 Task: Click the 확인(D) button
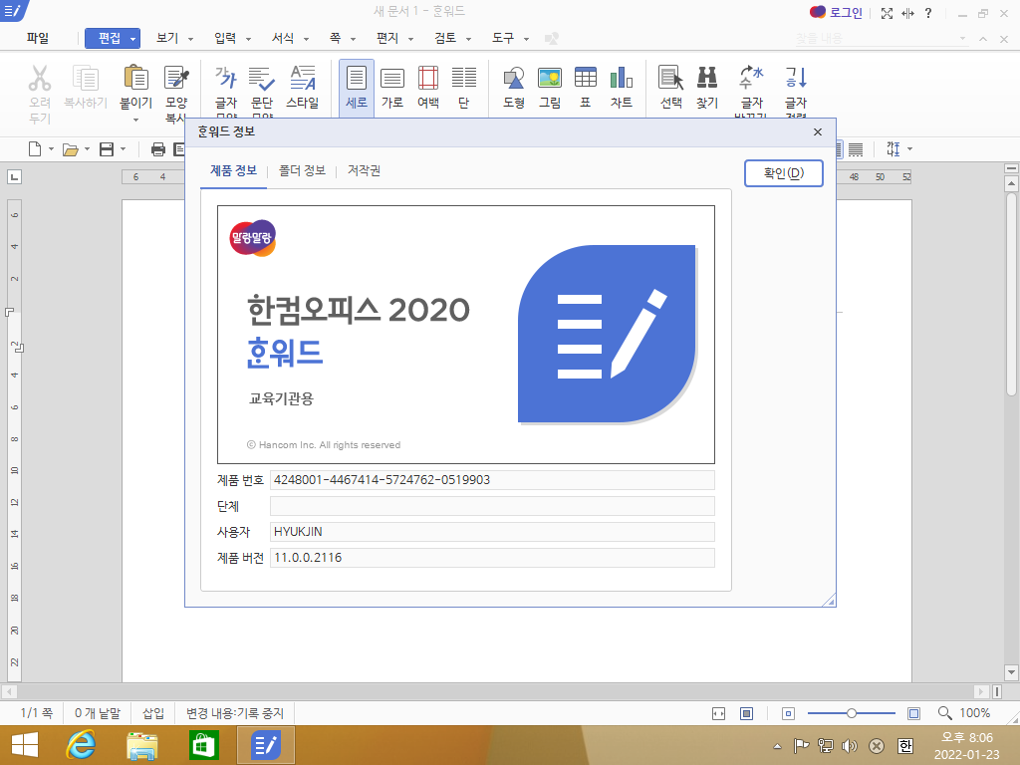coord(784,173)
